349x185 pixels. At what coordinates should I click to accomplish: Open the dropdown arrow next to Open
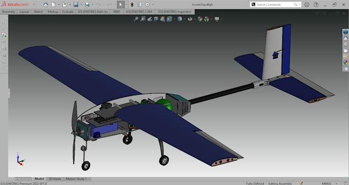(x=70, y=5)
